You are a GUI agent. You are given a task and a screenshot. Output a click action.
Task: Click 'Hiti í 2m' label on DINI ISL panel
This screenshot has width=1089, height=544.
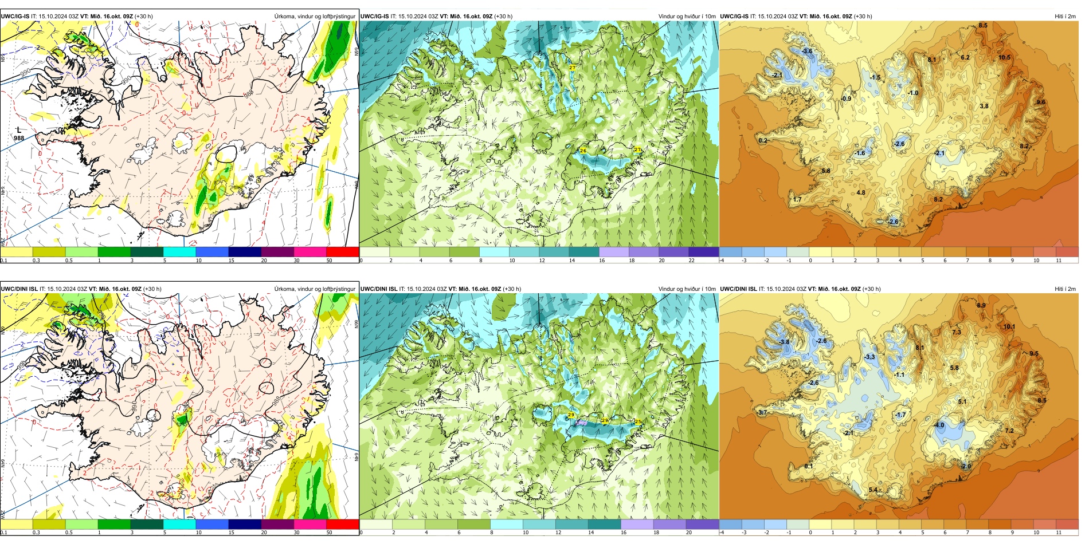point(1066,289)
